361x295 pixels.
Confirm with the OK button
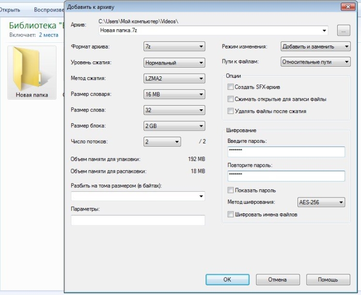tap(227, 280)
